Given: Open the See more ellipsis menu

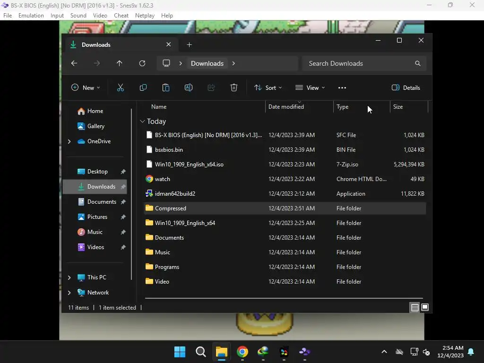Looking at the screenshot, I should tap(342, 87).
